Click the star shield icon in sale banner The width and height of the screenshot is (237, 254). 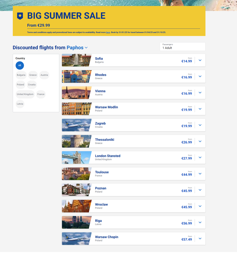(x=20, y=16)
